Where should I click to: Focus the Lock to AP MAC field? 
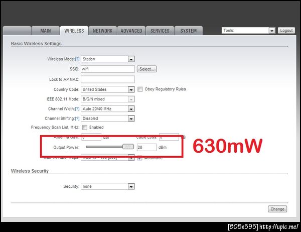(108, 79)
